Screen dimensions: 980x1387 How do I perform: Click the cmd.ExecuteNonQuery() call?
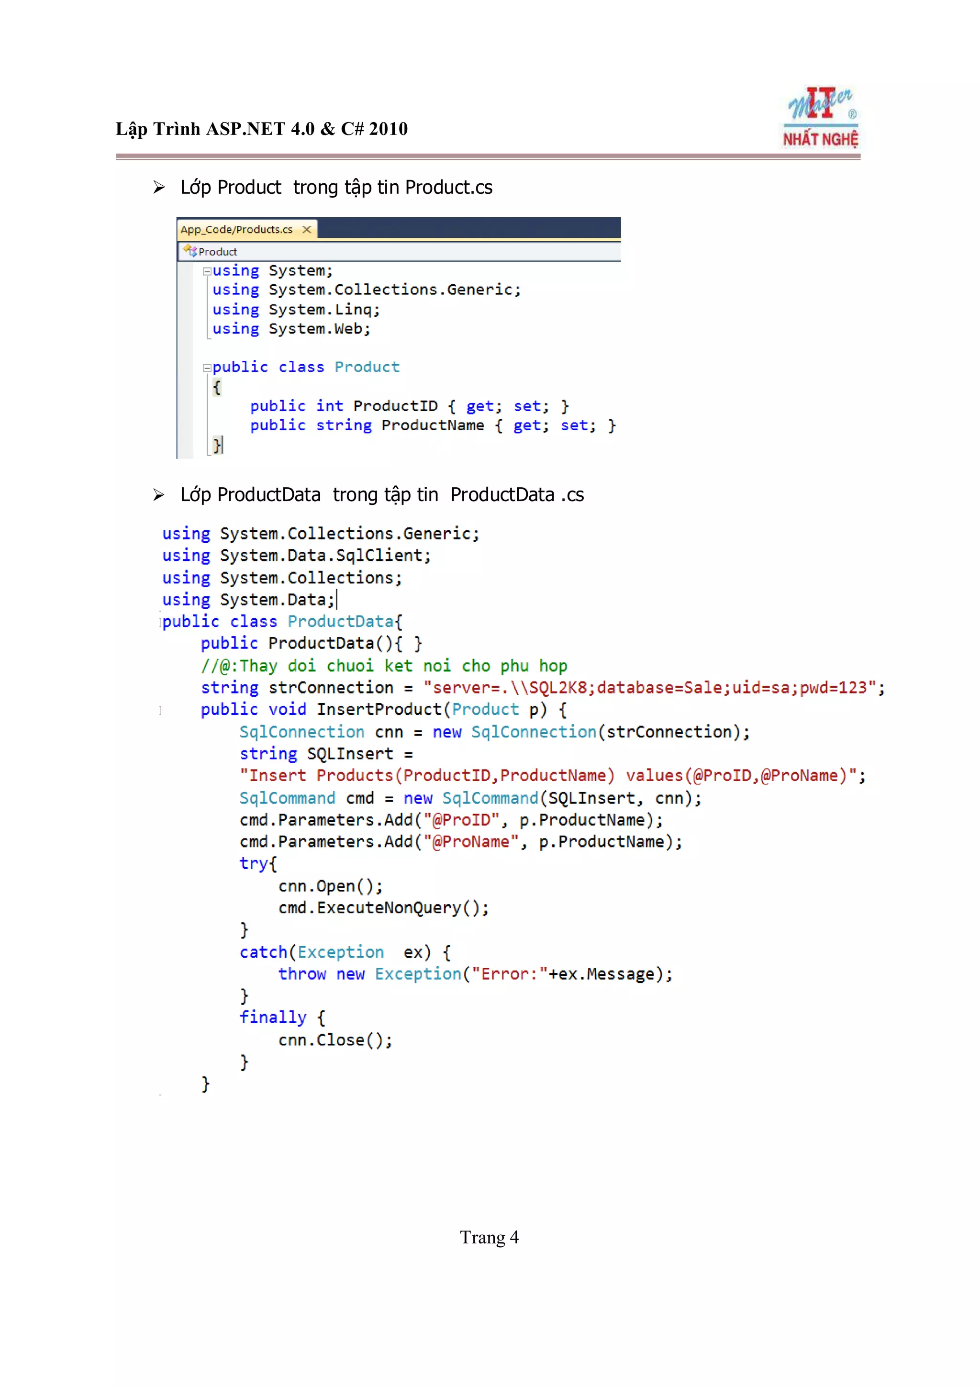point(383,908)
